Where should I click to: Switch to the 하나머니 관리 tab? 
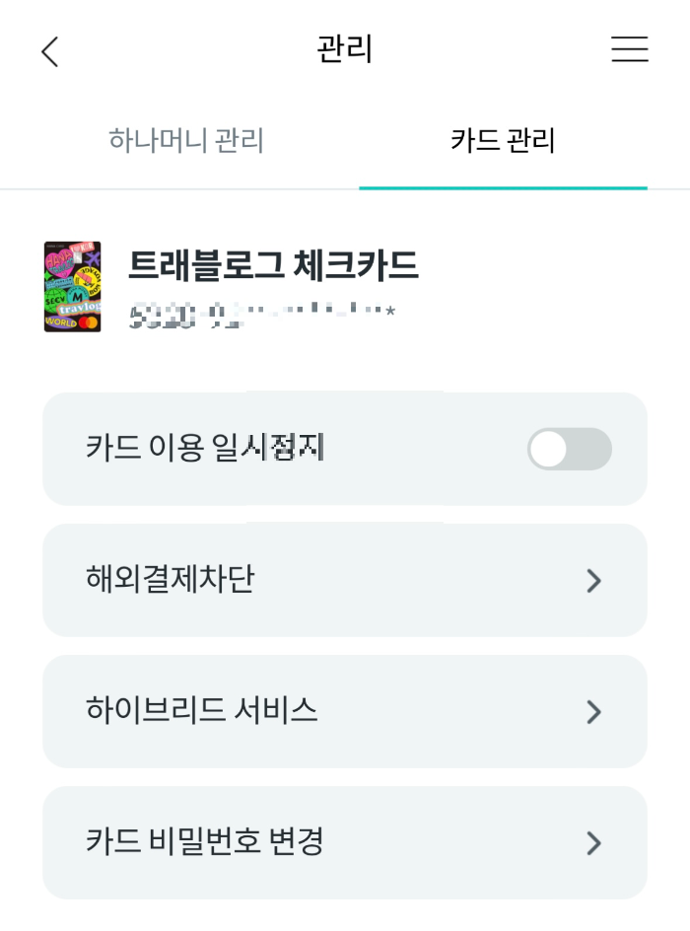click(187, 141)
